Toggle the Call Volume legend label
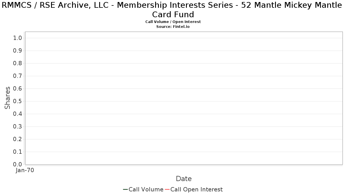346x194 pixels. tap(146, 189)
